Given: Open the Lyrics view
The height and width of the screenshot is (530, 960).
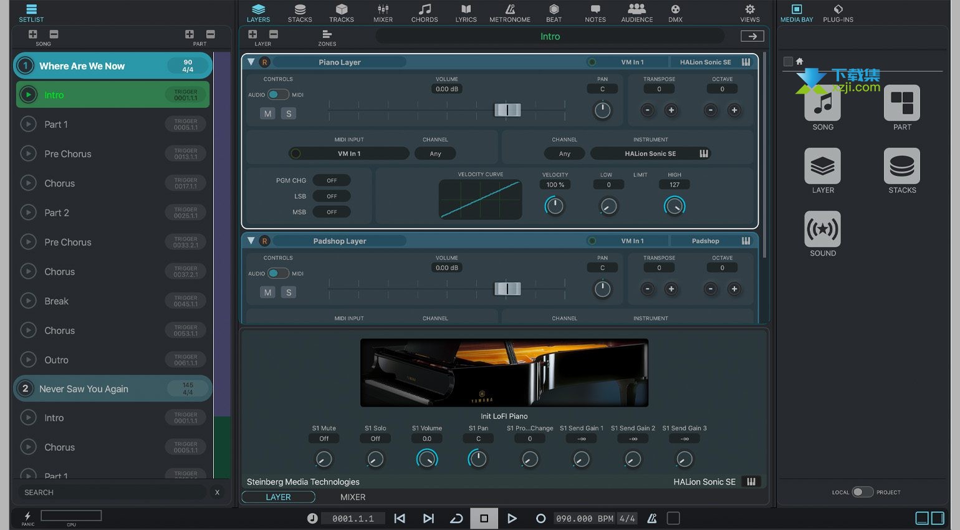Looking at the screenshot, I should [466, 13].
